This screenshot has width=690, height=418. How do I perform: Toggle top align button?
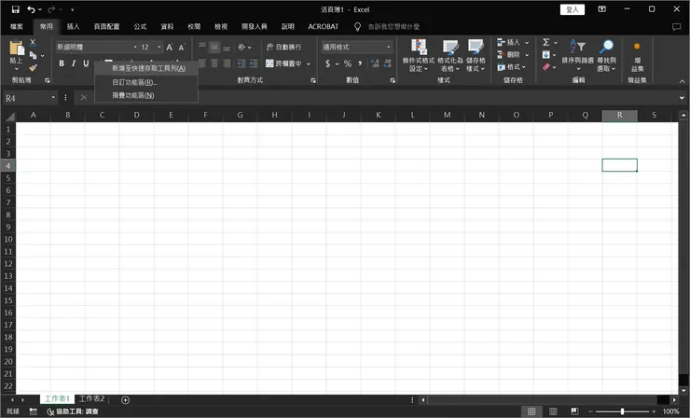click(x=202, y=48)
